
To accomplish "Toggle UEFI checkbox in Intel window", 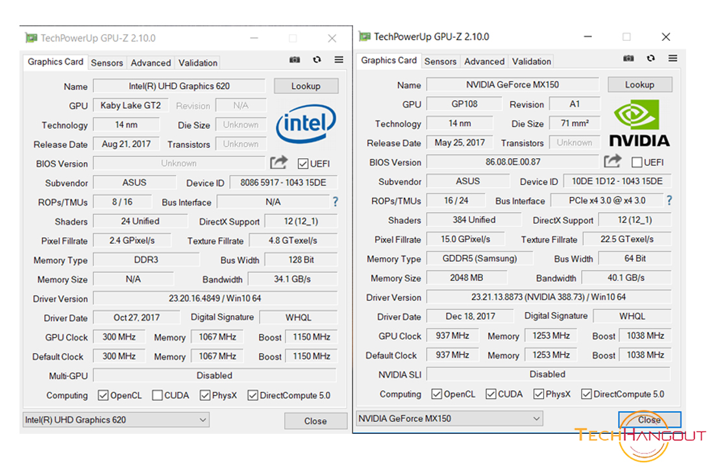I will pyautogui.click(x=303, y=164).
